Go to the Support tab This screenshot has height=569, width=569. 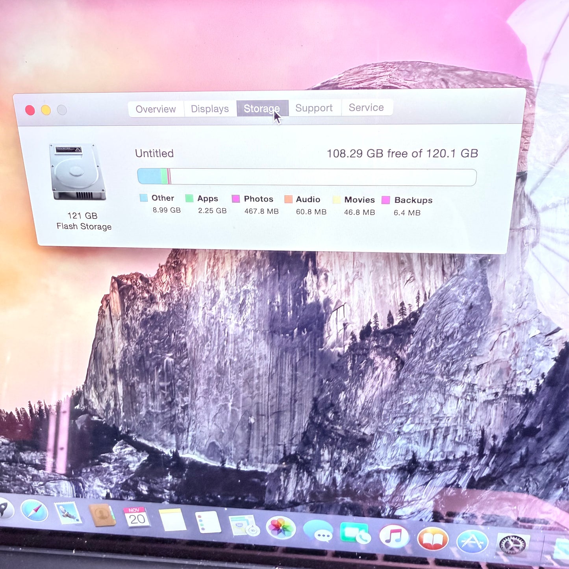coord(314,108)
